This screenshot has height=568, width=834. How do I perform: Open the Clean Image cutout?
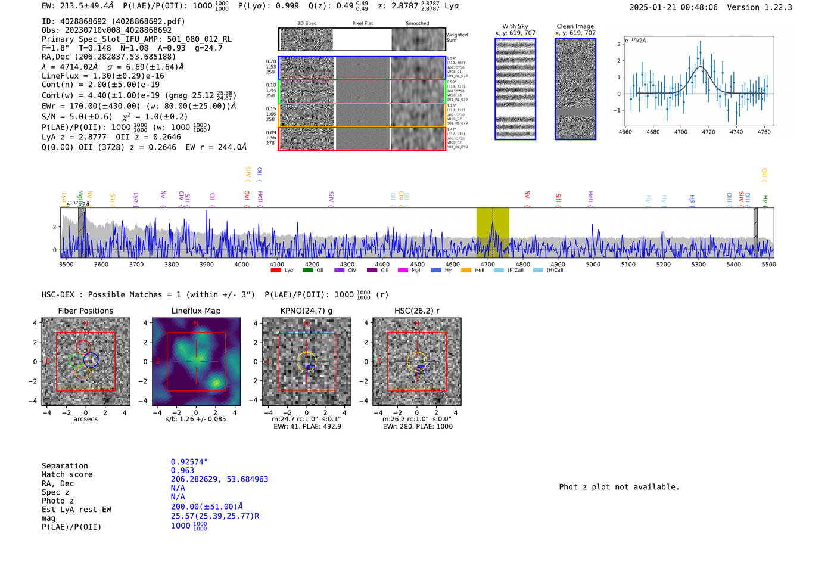pos(575,89)
